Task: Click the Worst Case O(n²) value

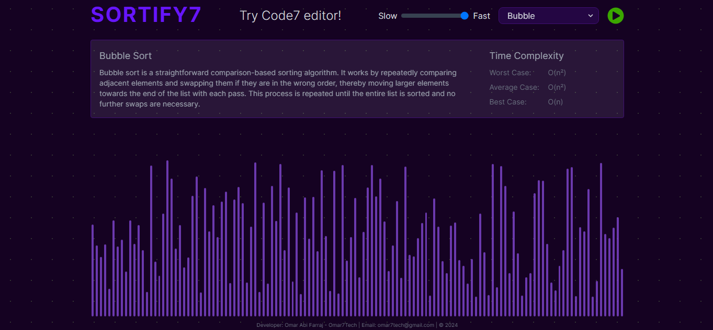Action: [557, 73]
